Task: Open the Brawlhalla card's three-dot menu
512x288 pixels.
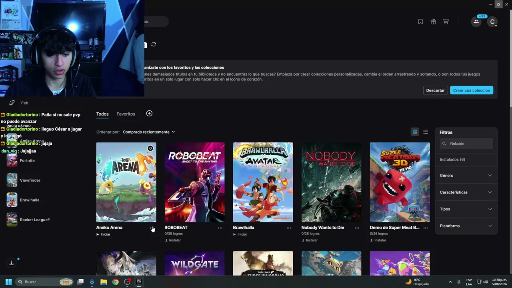Action: click(289, 228)
